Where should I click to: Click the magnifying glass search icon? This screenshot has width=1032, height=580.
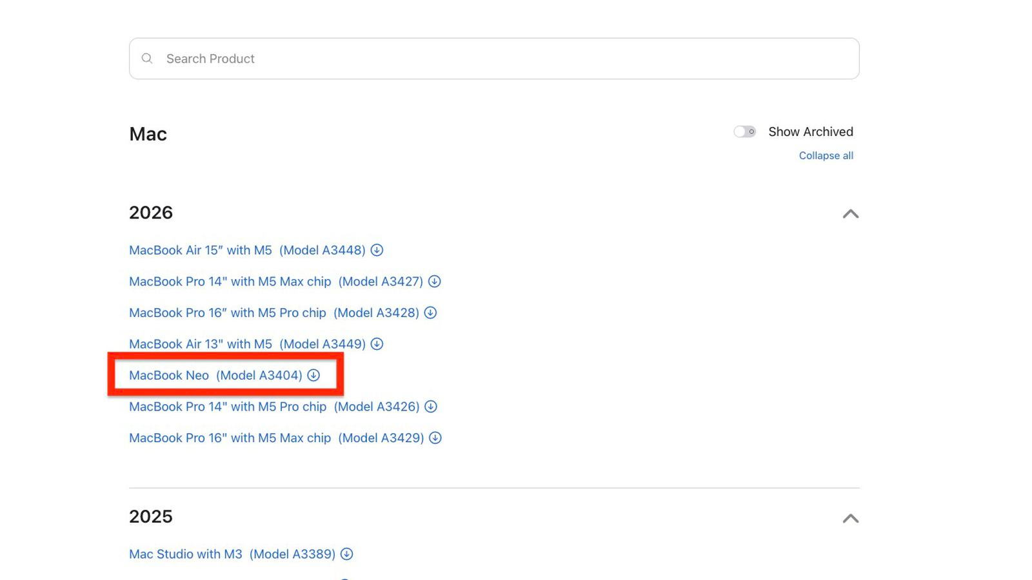pos(147,59)
